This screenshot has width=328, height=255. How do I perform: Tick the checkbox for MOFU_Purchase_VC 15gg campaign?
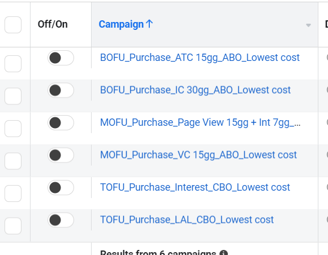[x=13, y=161]
